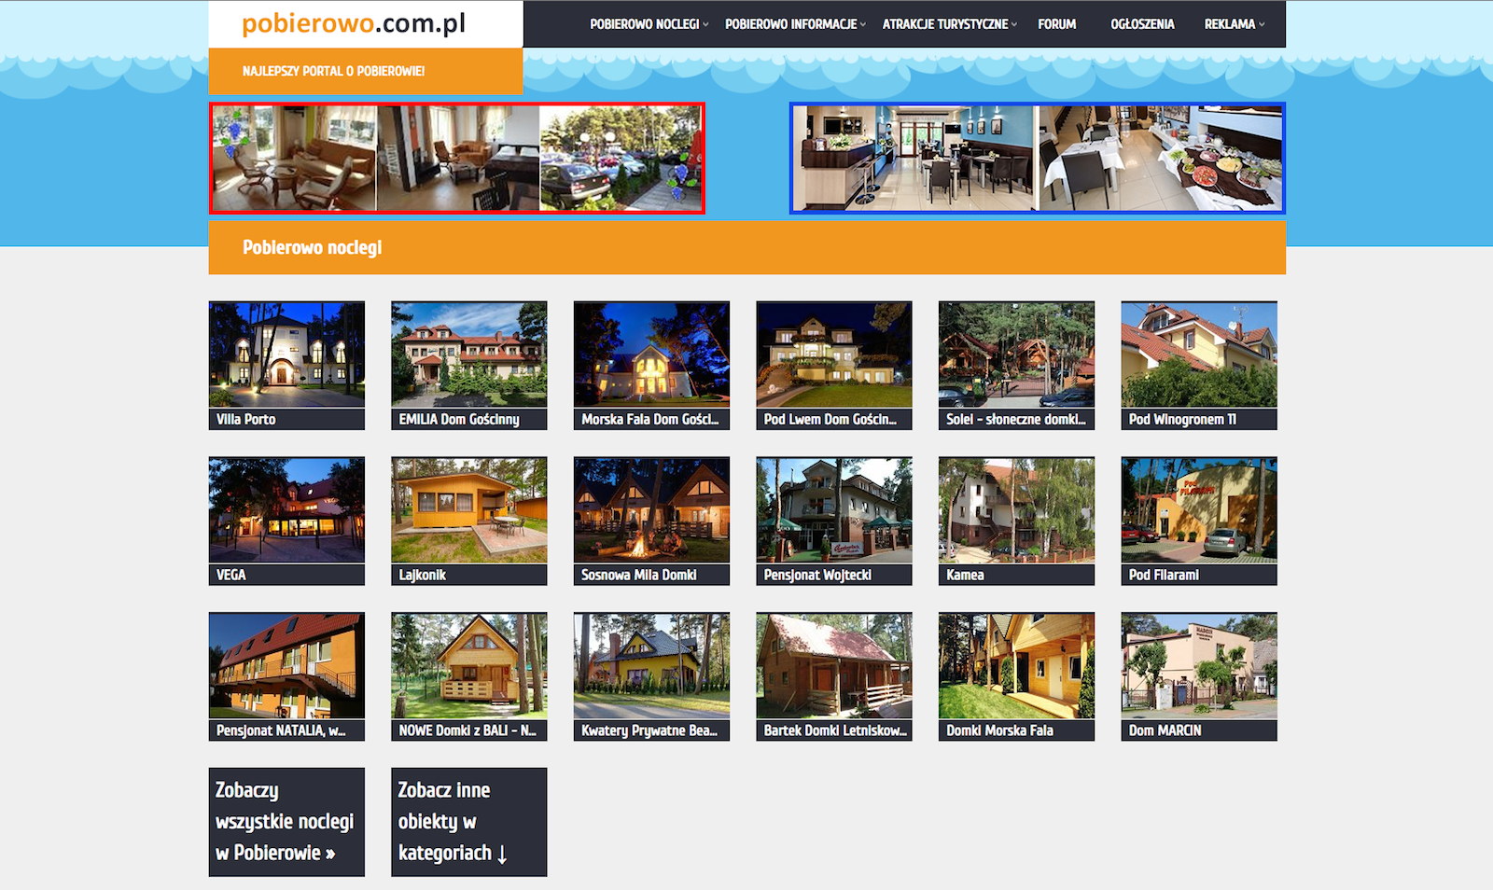Go to the Ogłoszenia page
Image resolution: width=1493 pixels, height=890 pixels.
pyautogui.click(x=1142, y=24)
